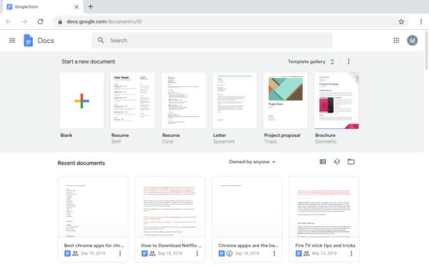Choose the Resume Coral template
Screen dimensions: 429x268
tap(184, 100)
